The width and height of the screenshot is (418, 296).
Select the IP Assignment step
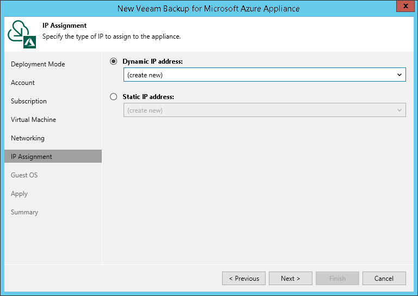point(53,156)
